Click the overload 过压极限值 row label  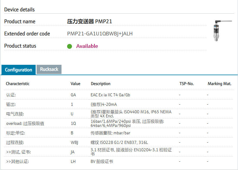[25, 123]
